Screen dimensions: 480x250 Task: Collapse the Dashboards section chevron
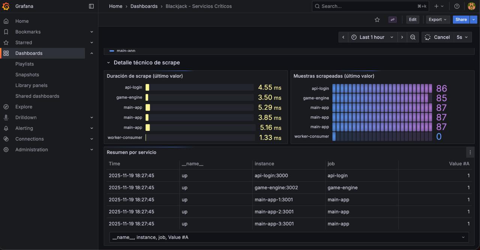pyautogui.click(x=92, y=53)
